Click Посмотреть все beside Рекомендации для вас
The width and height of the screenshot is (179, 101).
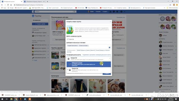[121, 17]
